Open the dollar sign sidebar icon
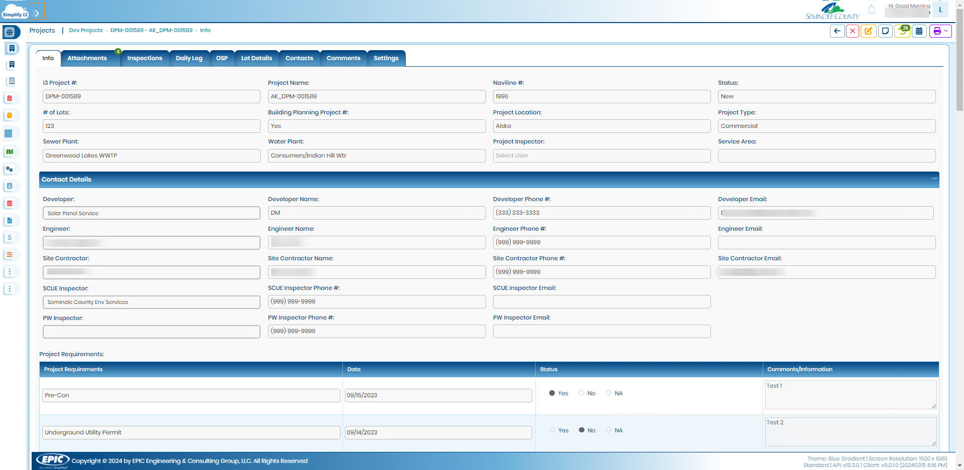 pyautogui.click(x=10, y=238)
